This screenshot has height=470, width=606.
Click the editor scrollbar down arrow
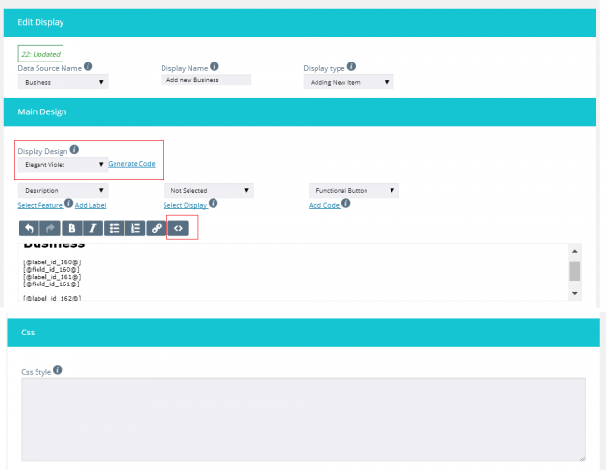575,293
